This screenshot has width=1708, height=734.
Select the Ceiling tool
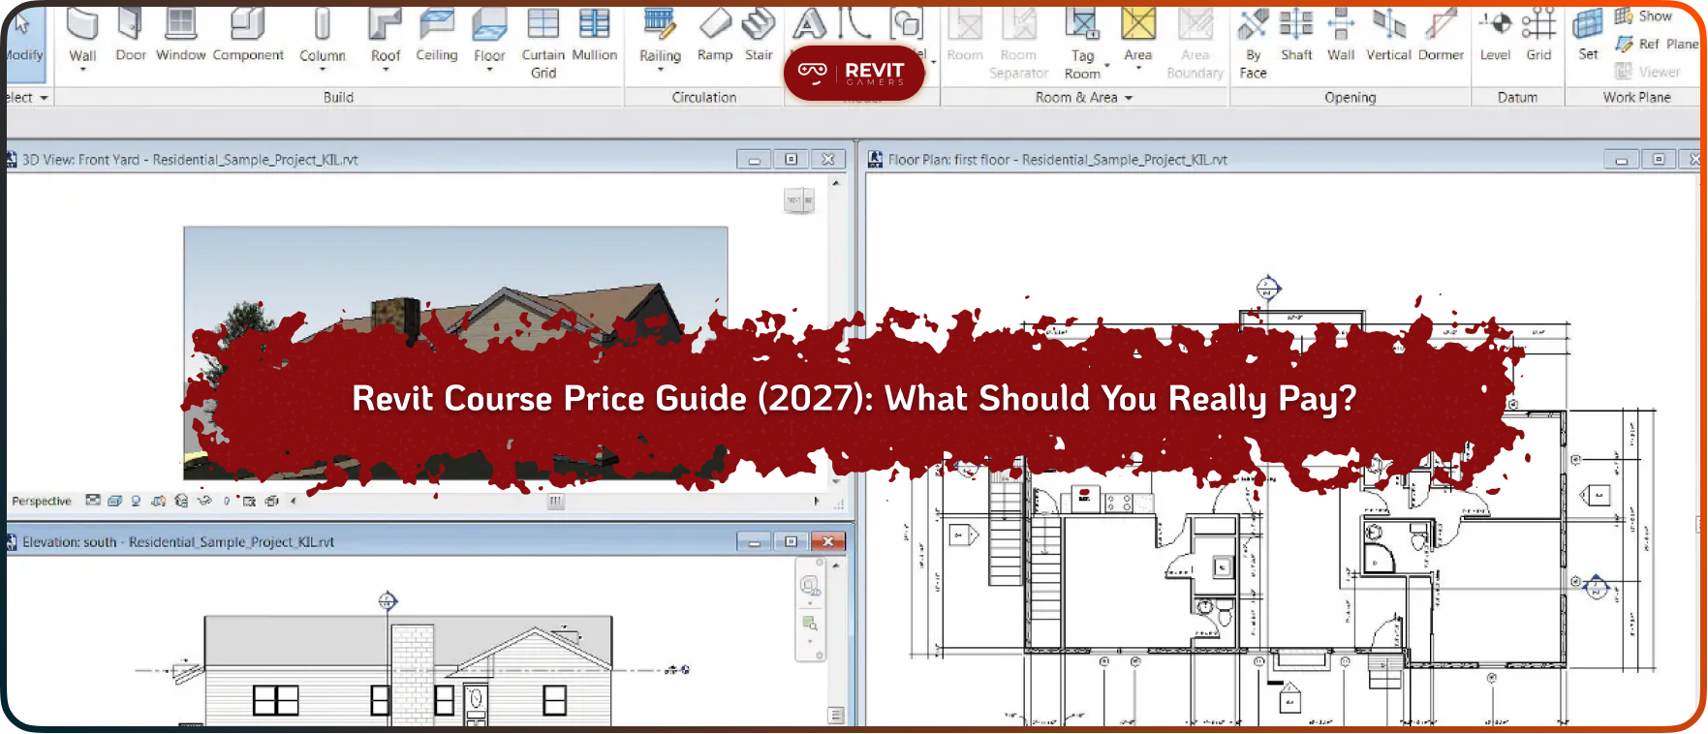[437, 35]
